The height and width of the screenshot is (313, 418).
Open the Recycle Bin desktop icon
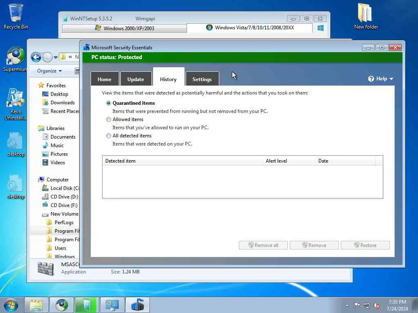coord(16,16)
